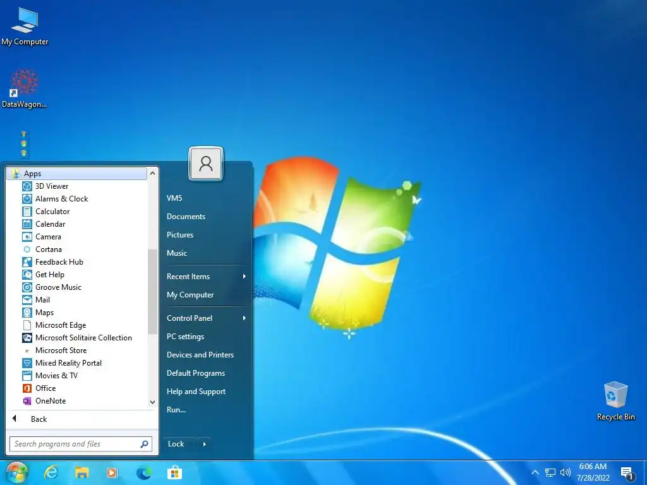The image size is (647, 485).
Task: Select the DataWagon desktop shortcut
Action: pyautogui.click(x=25, y=88)
